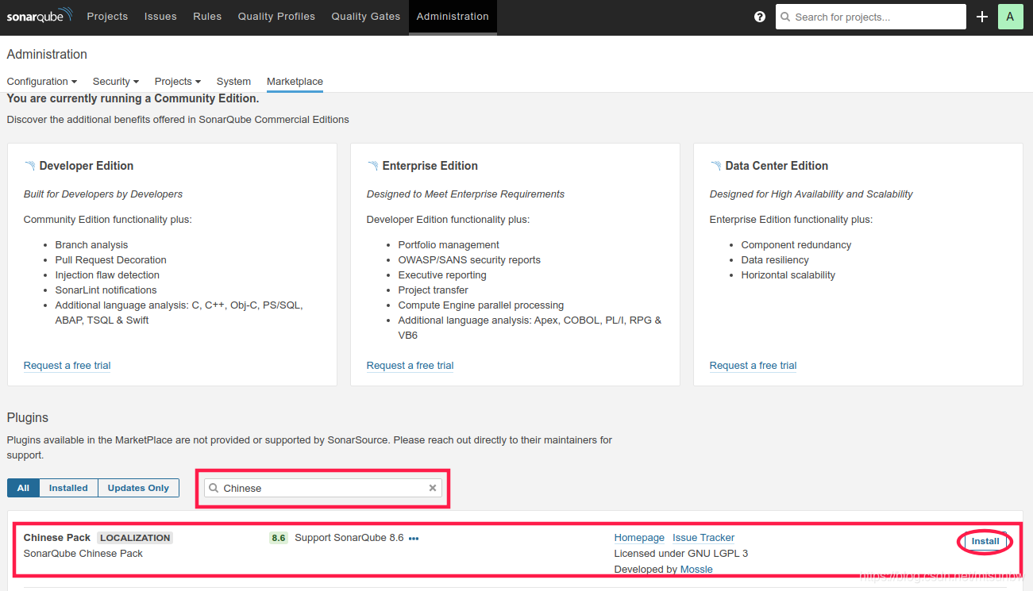Click the plus create icon
1033x591 pixels.
982,17
